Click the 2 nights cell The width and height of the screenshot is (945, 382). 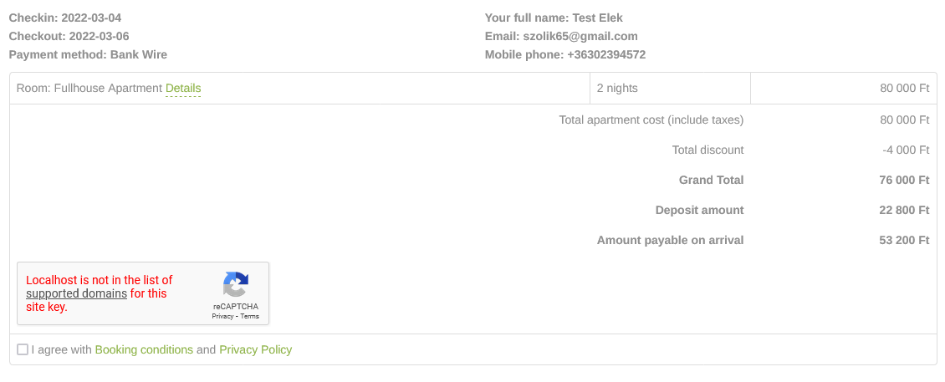pos(617,88)
